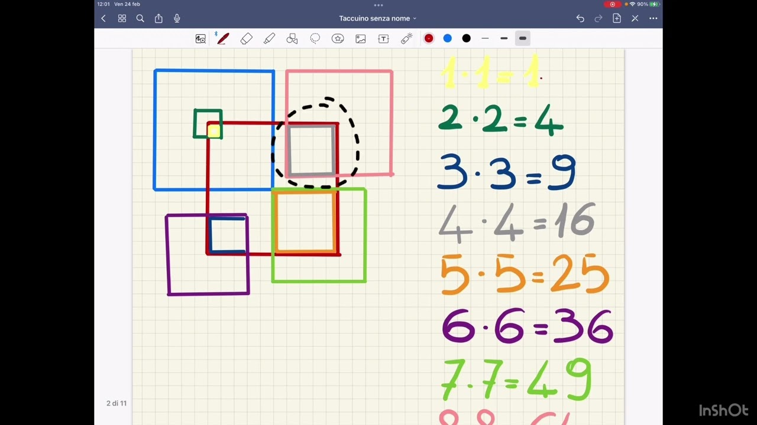
Task: Redo the undone stroke
Action: [x=599, y=18]
